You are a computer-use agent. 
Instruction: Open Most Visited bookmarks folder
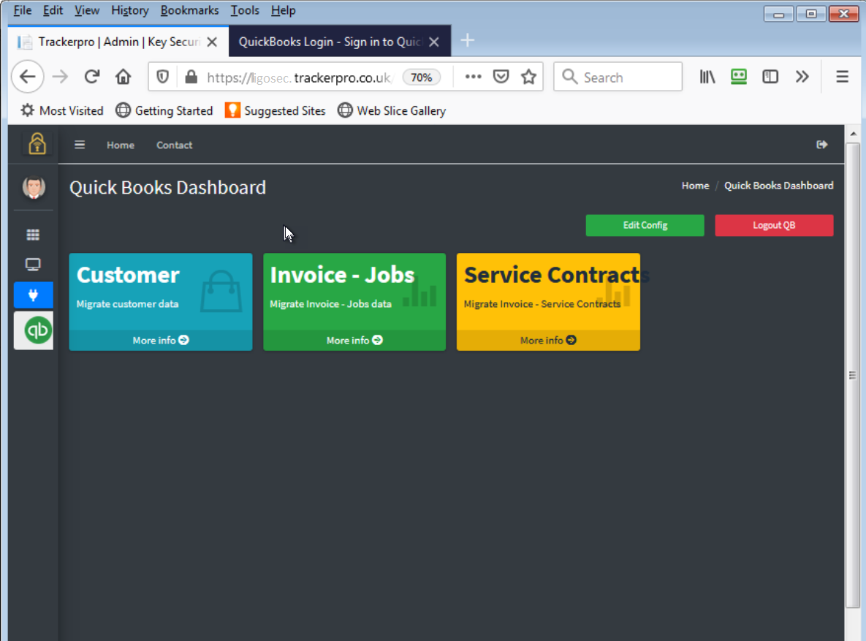[62, 110]
